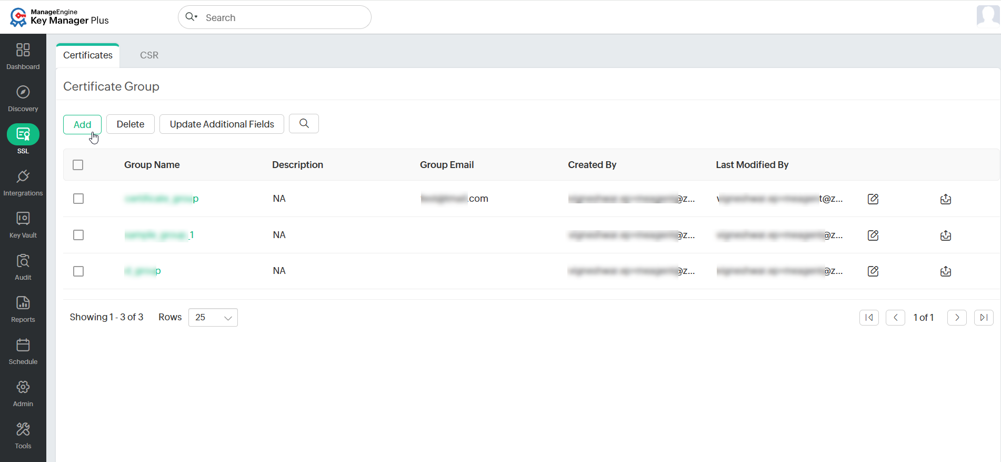The width and height of the screenshot is (1001, 462).
Task: Go to the last page
Action: [x=984, y=318]
